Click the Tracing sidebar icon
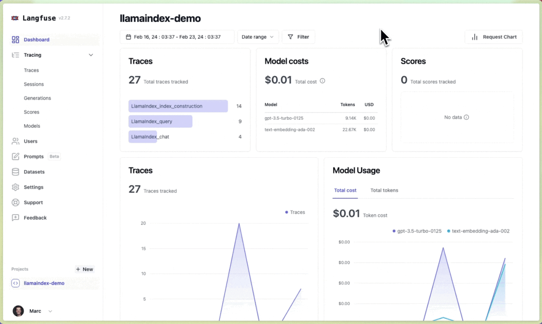 [15, 55]
